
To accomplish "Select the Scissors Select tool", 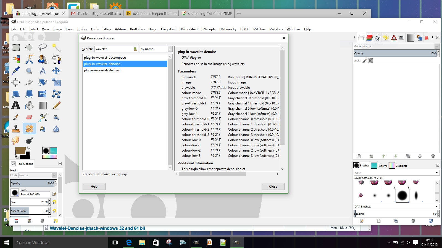I will [29, 59].
